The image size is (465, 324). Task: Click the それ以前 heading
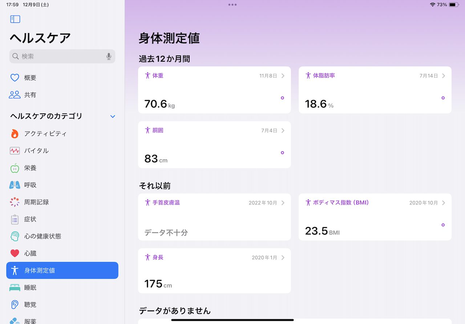(155, 186)
